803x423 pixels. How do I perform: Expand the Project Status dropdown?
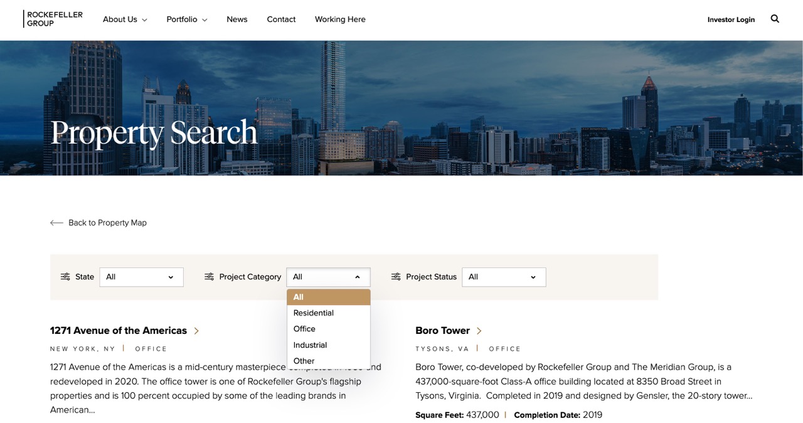click(504, 277)
